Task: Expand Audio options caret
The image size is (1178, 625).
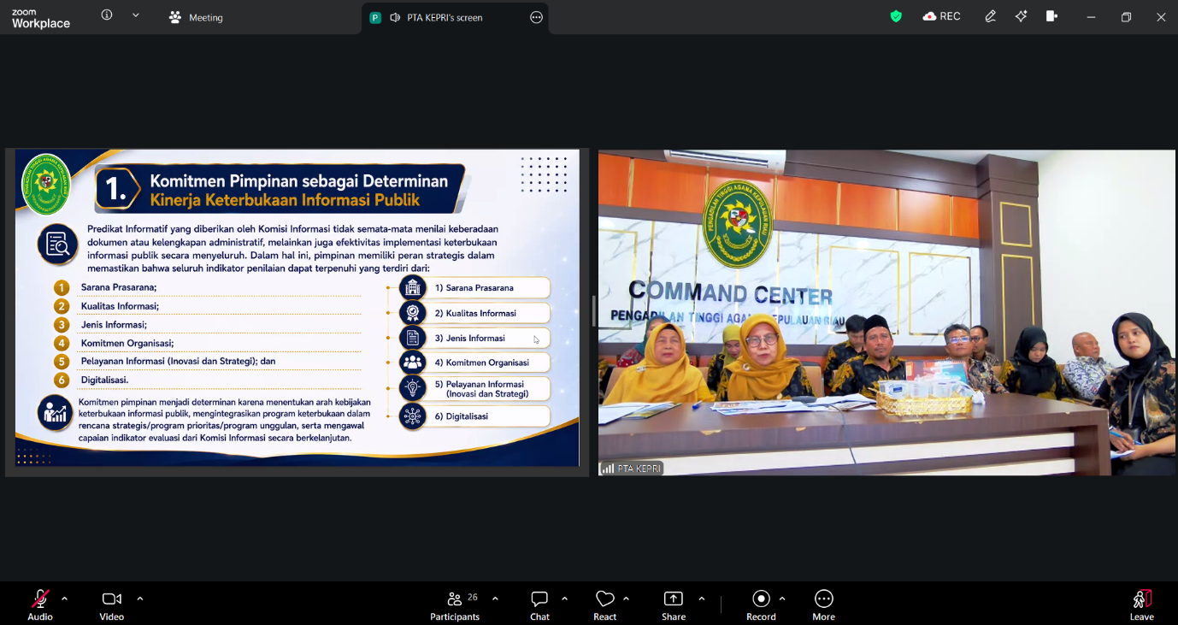Action: 64,598
